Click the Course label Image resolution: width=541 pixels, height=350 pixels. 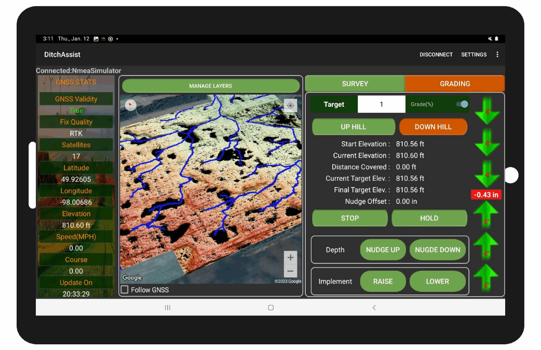pos(76,260)
